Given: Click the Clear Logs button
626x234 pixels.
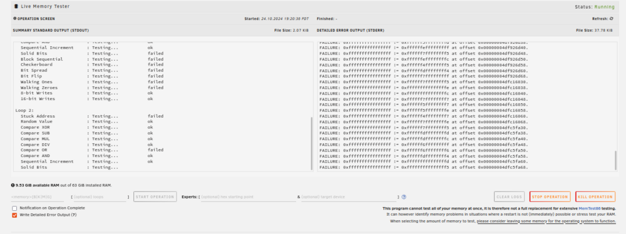Looking at the screenshot, I should pos(509,197).
